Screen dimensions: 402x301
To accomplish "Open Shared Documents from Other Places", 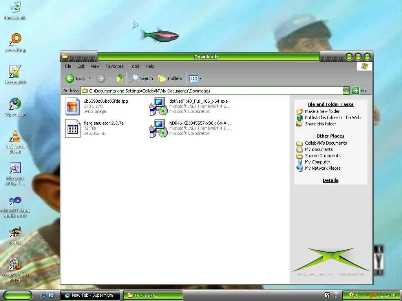I will (x=323, y=156).
